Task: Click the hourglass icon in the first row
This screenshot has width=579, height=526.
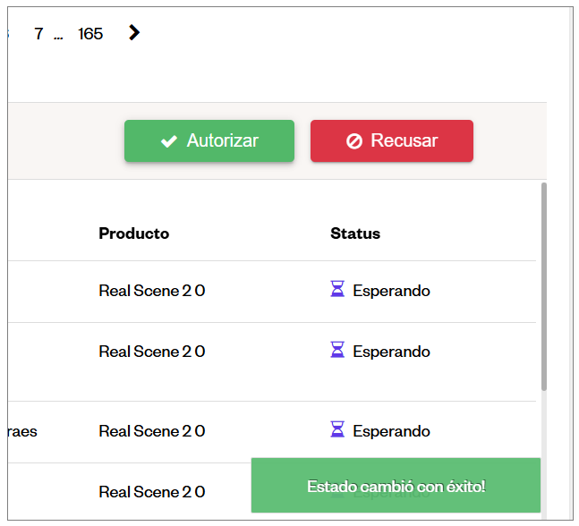Action: tap(337, 289)
